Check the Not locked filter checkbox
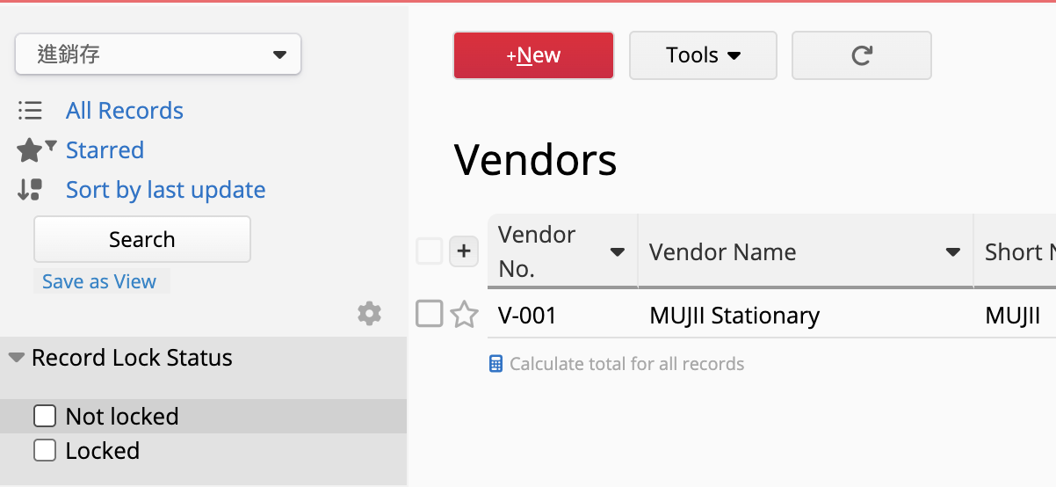 tap(45, 416)
